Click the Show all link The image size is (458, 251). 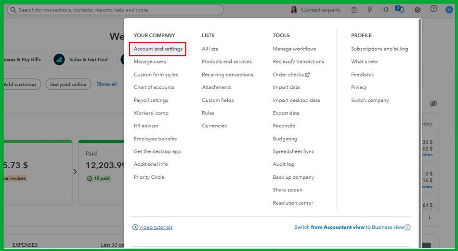coord(106,84)
